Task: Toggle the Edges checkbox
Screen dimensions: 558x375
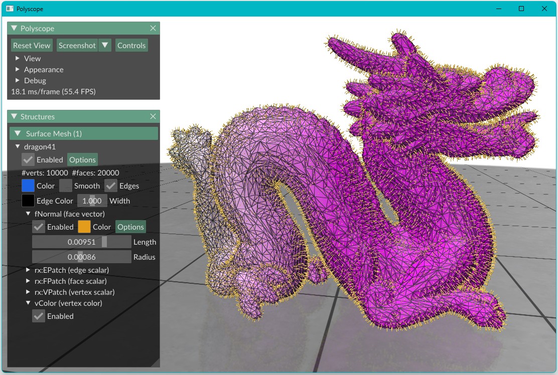Action: pyautogui.click(x=111, y=185)
